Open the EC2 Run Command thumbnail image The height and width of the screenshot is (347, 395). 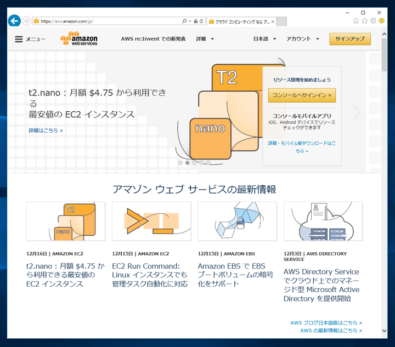(x=151, y=221)
